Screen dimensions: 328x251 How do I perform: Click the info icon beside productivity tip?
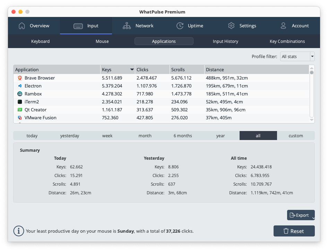click(x=18, y=231)
